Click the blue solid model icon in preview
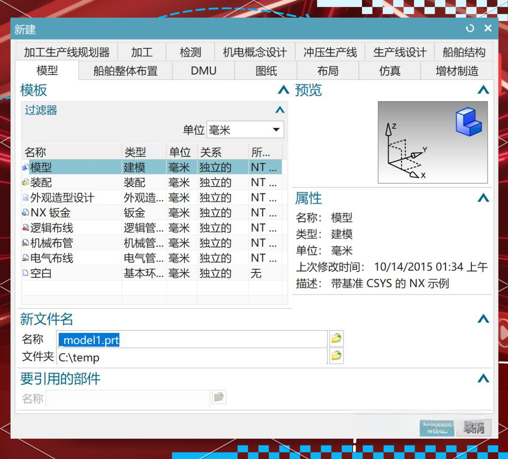This screenshot has width=508, height=459. (469, 122)
